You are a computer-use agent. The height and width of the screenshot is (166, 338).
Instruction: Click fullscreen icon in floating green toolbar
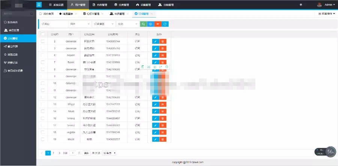[x=149, y=67]
